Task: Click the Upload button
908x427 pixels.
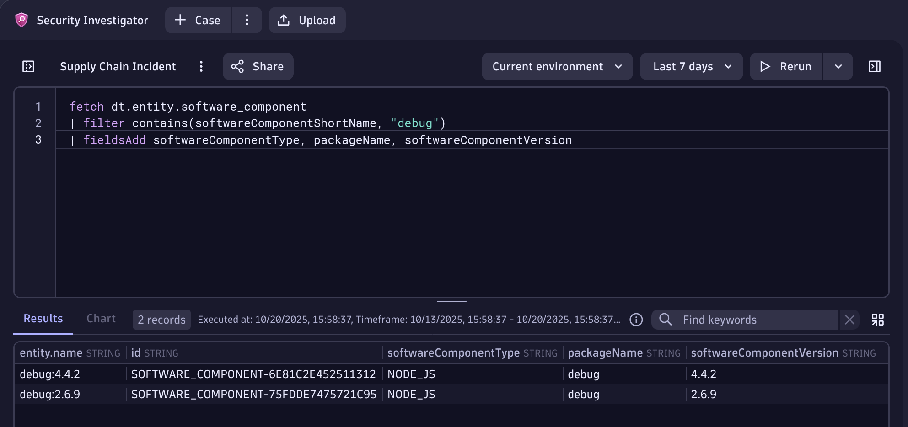Action: (x=307, y=20)
